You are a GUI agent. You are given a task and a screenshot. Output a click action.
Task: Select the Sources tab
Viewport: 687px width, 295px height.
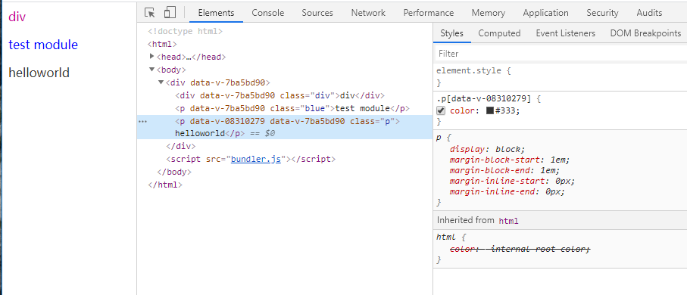click(x=317, y=13)
